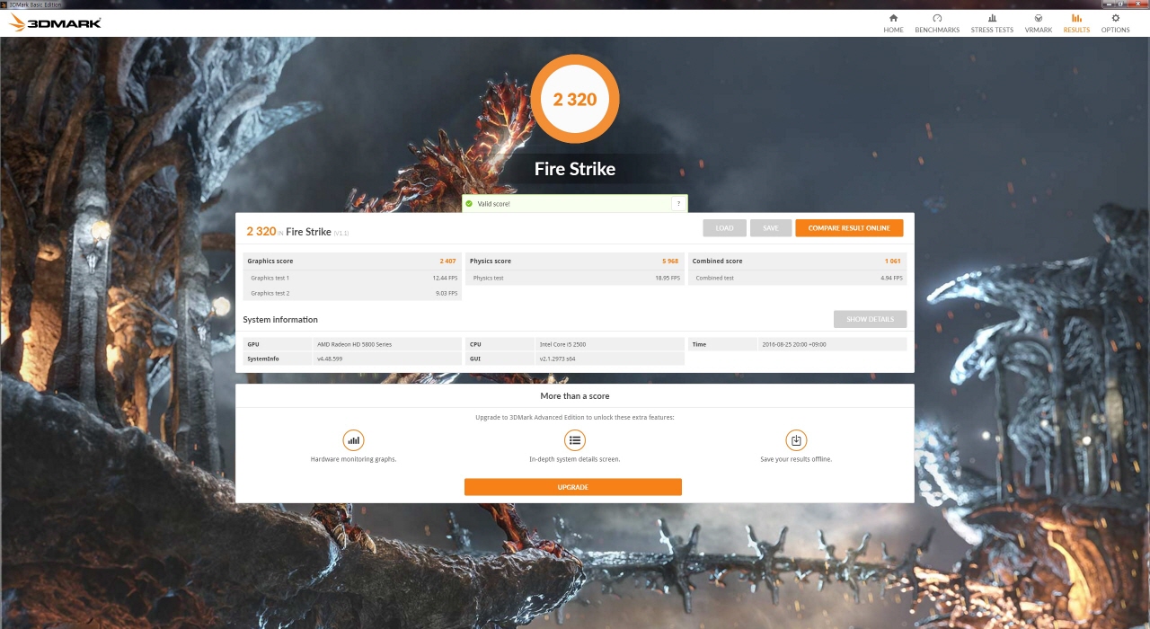Open the Benchmarks tab
The image size is (1150, 629).
click(x=937, y=23)
